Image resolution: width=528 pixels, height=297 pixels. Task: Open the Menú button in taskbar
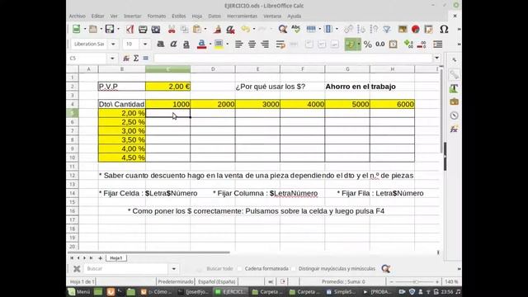point(79,292)
